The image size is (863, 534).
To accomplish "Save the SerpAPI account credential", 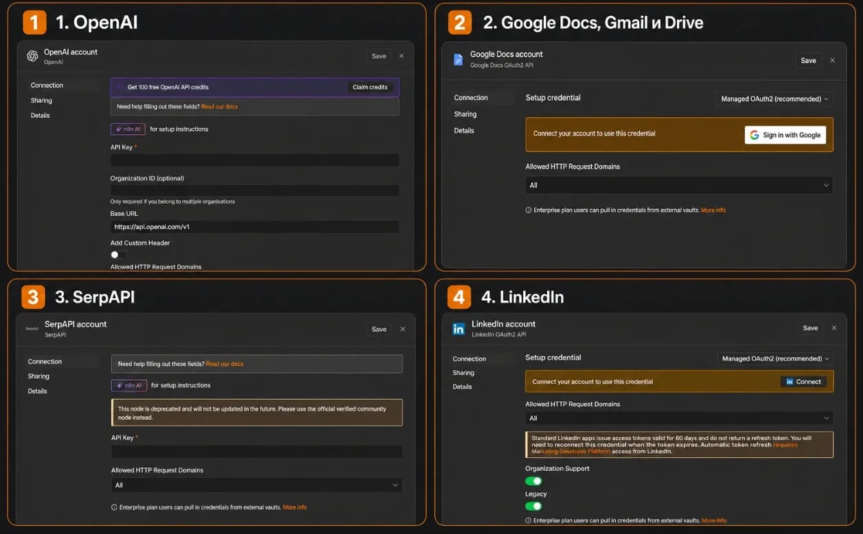I will (379, 329).
